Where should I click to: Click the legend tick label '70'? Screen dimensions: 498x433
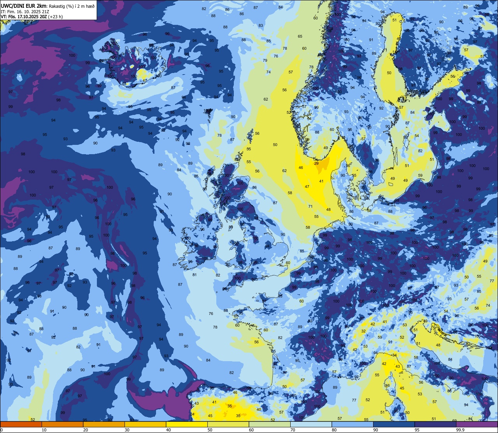pos(293,430)
